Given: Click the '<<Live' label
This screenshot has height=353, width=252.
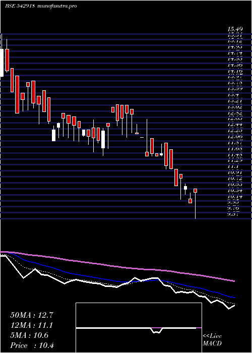Looking at the screenshot, I should click(x=212, y=336).
